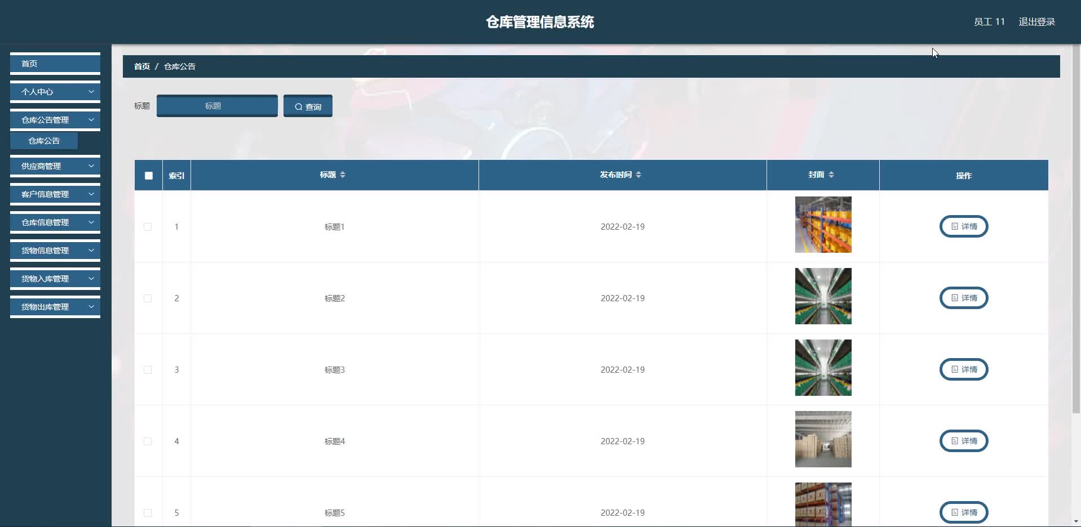Click the document icon inside 标题4 详情 button
Image resolution: width=1081 pixels, height=527 pixels.
(954, 441)
